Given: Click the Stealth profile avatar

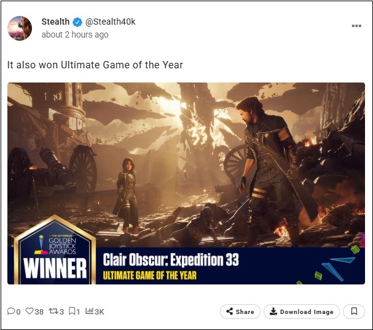Looking at the screenshot, I should [20, 28].
